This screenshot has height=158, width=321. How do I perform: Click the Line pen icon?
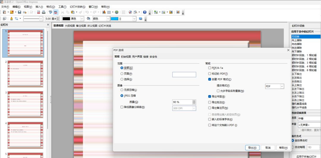click(12, 19)
